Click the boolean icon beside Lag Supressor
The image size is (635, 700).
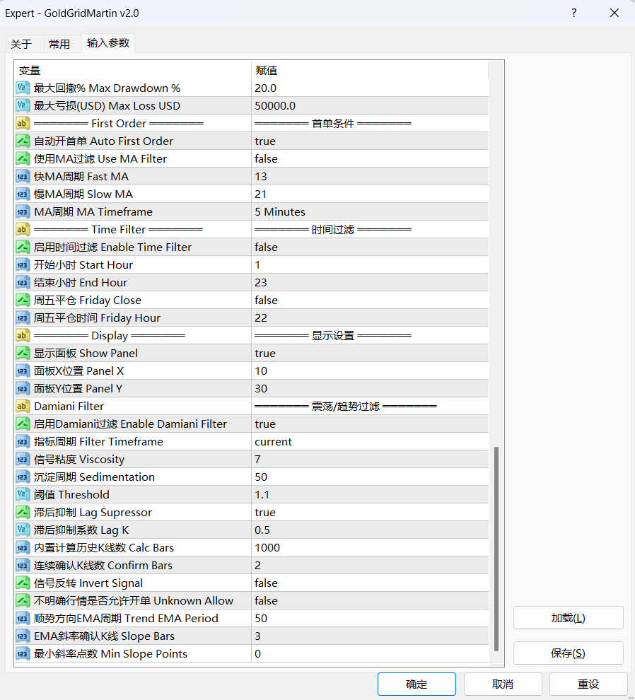pyautogui.click(x=21, y=512)
